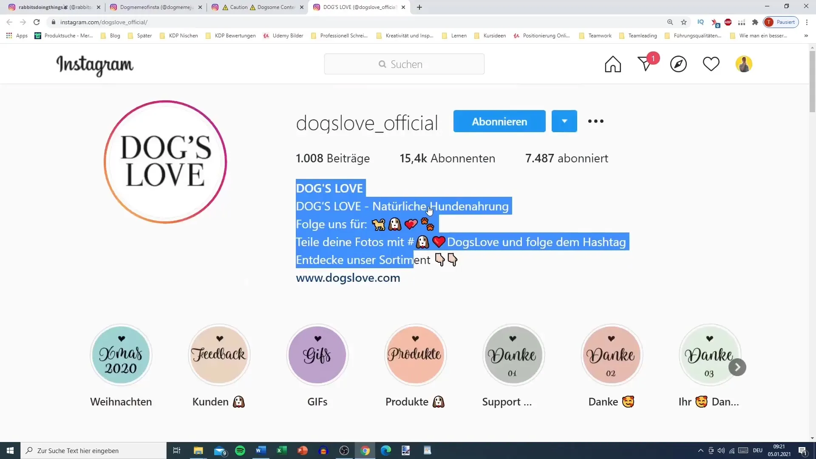
Task: Open the DOG'S LOVE profile picture story
Action: [x=165, y=162]
